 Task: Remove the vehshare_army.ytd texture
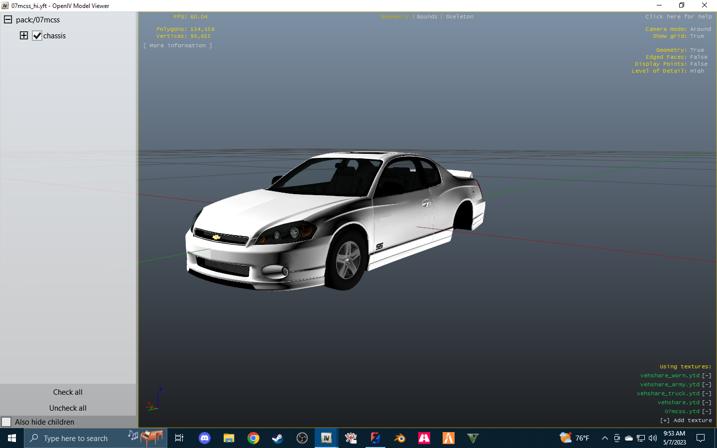(x=706, y=384)
